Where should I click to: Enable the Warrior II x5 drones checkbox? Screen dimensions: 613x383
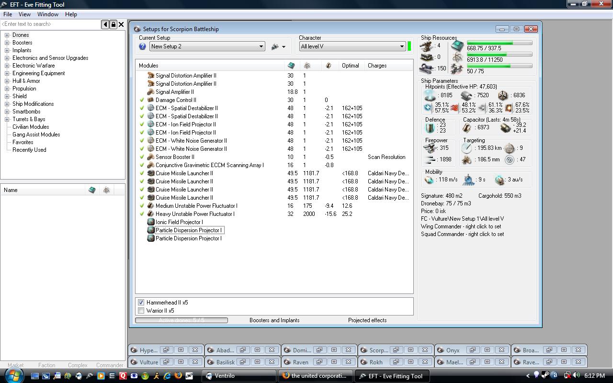click(141, 311)
